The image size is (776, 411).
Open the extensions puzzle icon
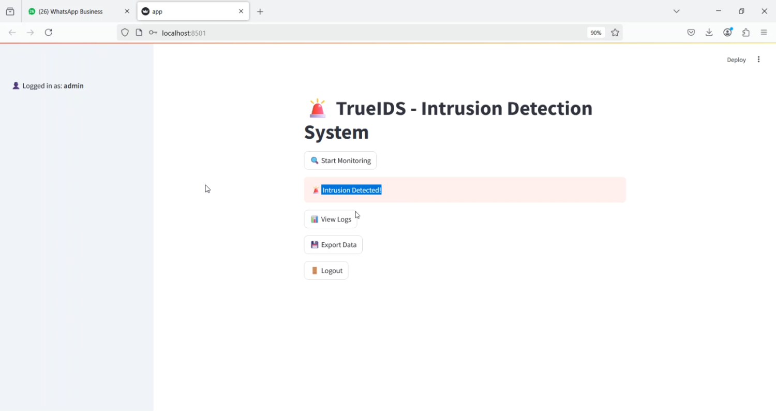pyautogui.click(x=746, y=33)
